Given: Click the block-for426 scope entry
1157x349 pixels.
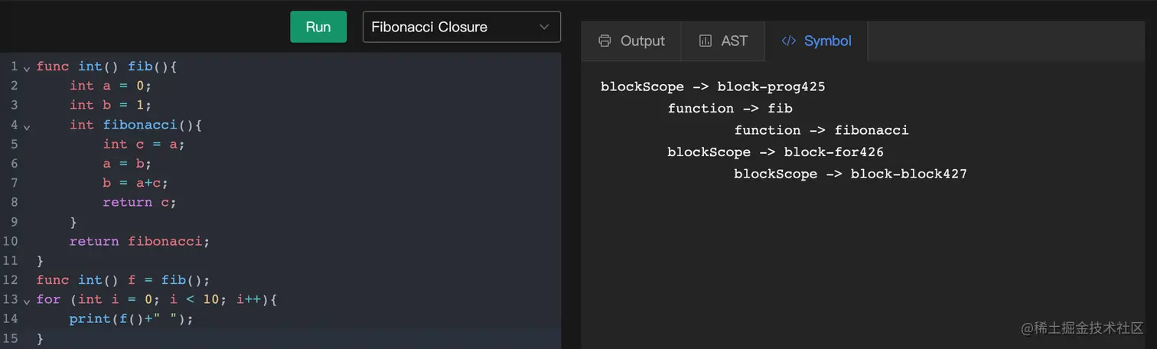Looking at the screenshot, I should [x=775, y=152].
